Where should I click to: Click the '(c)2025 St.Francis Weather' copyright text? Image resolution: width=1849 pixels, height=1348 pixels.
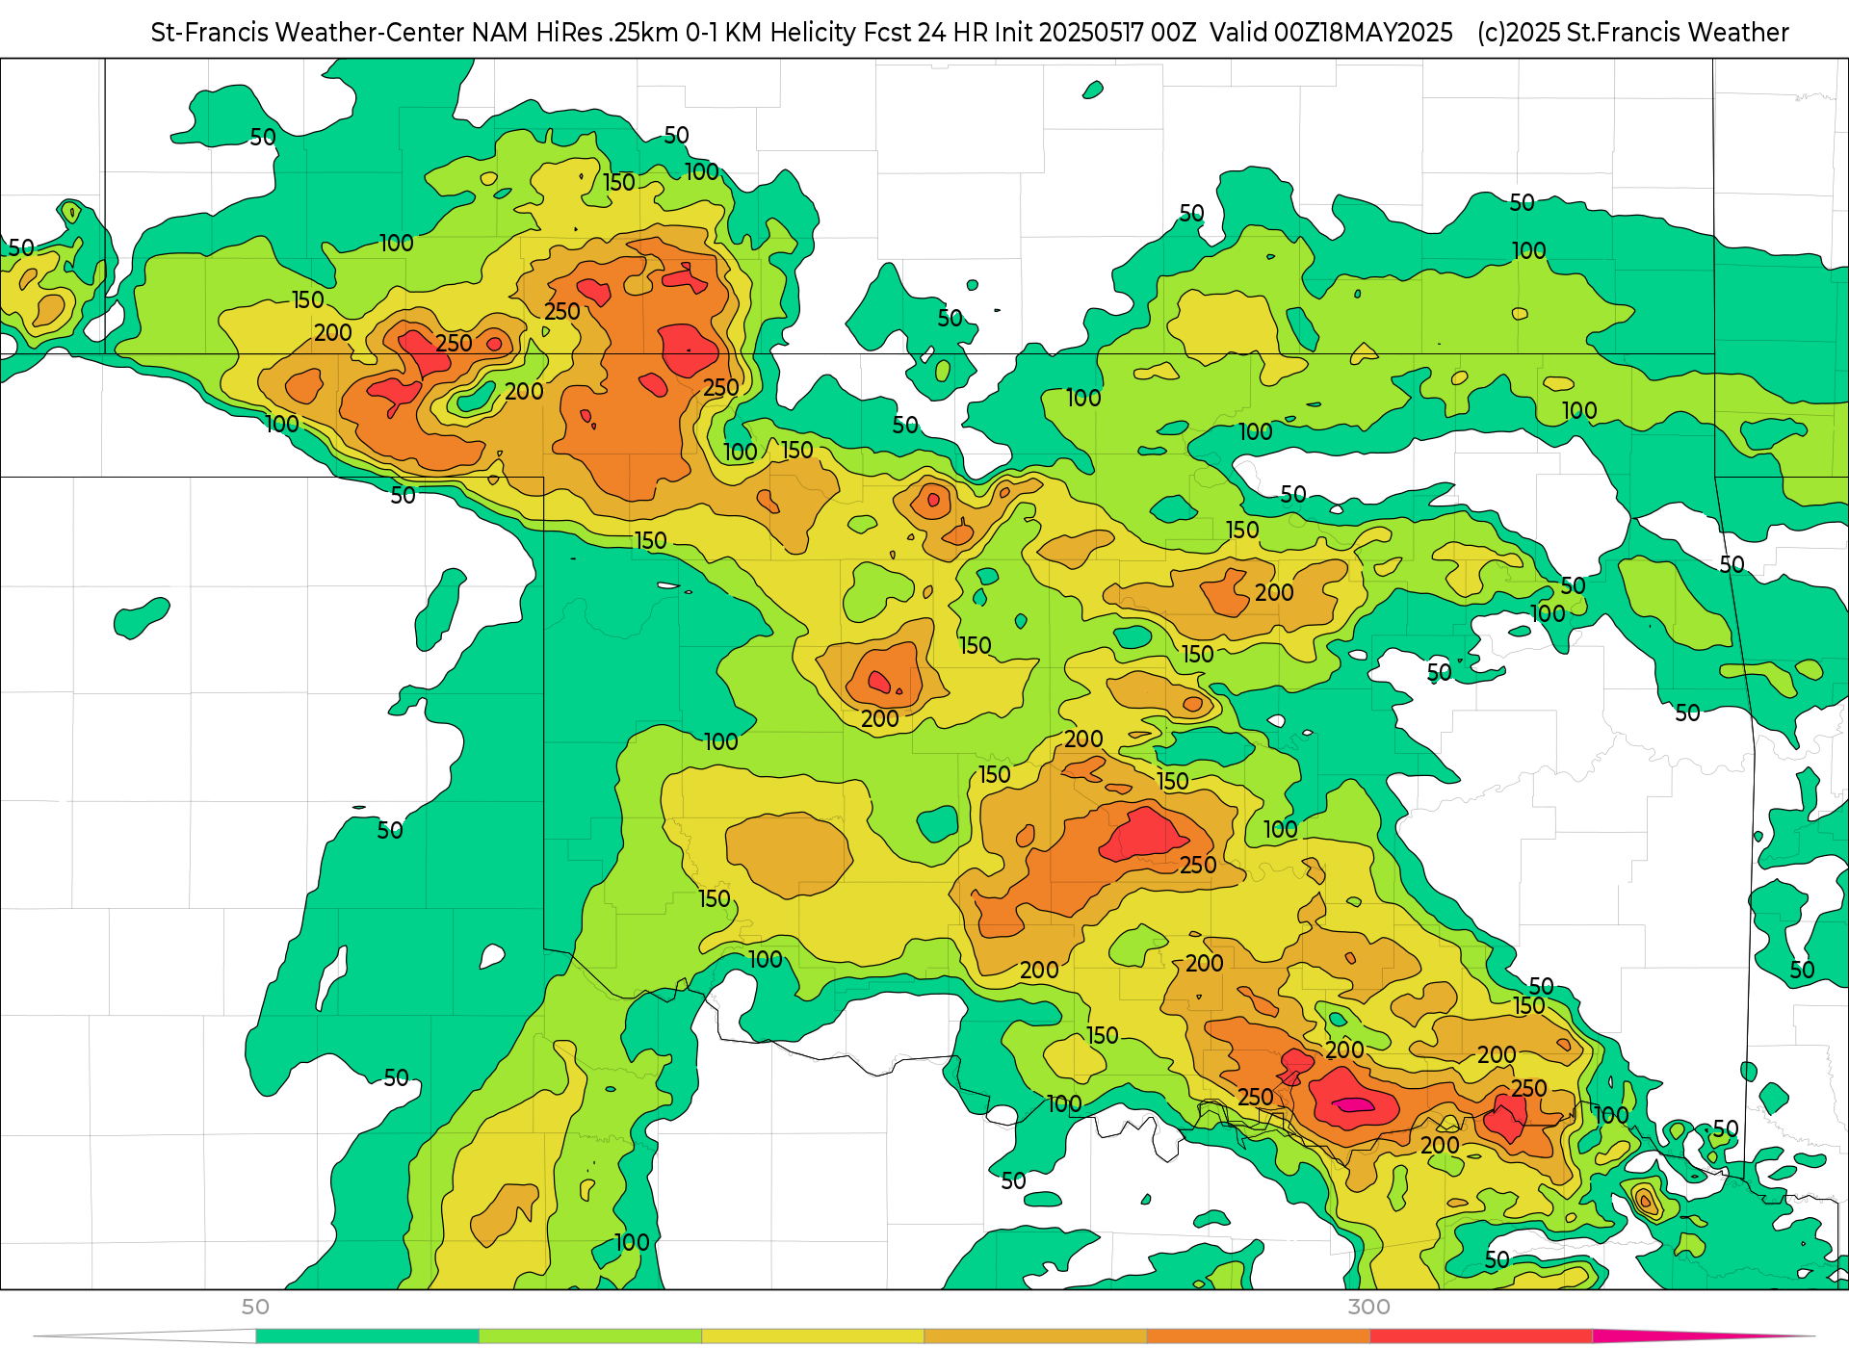pos(1632,33)
